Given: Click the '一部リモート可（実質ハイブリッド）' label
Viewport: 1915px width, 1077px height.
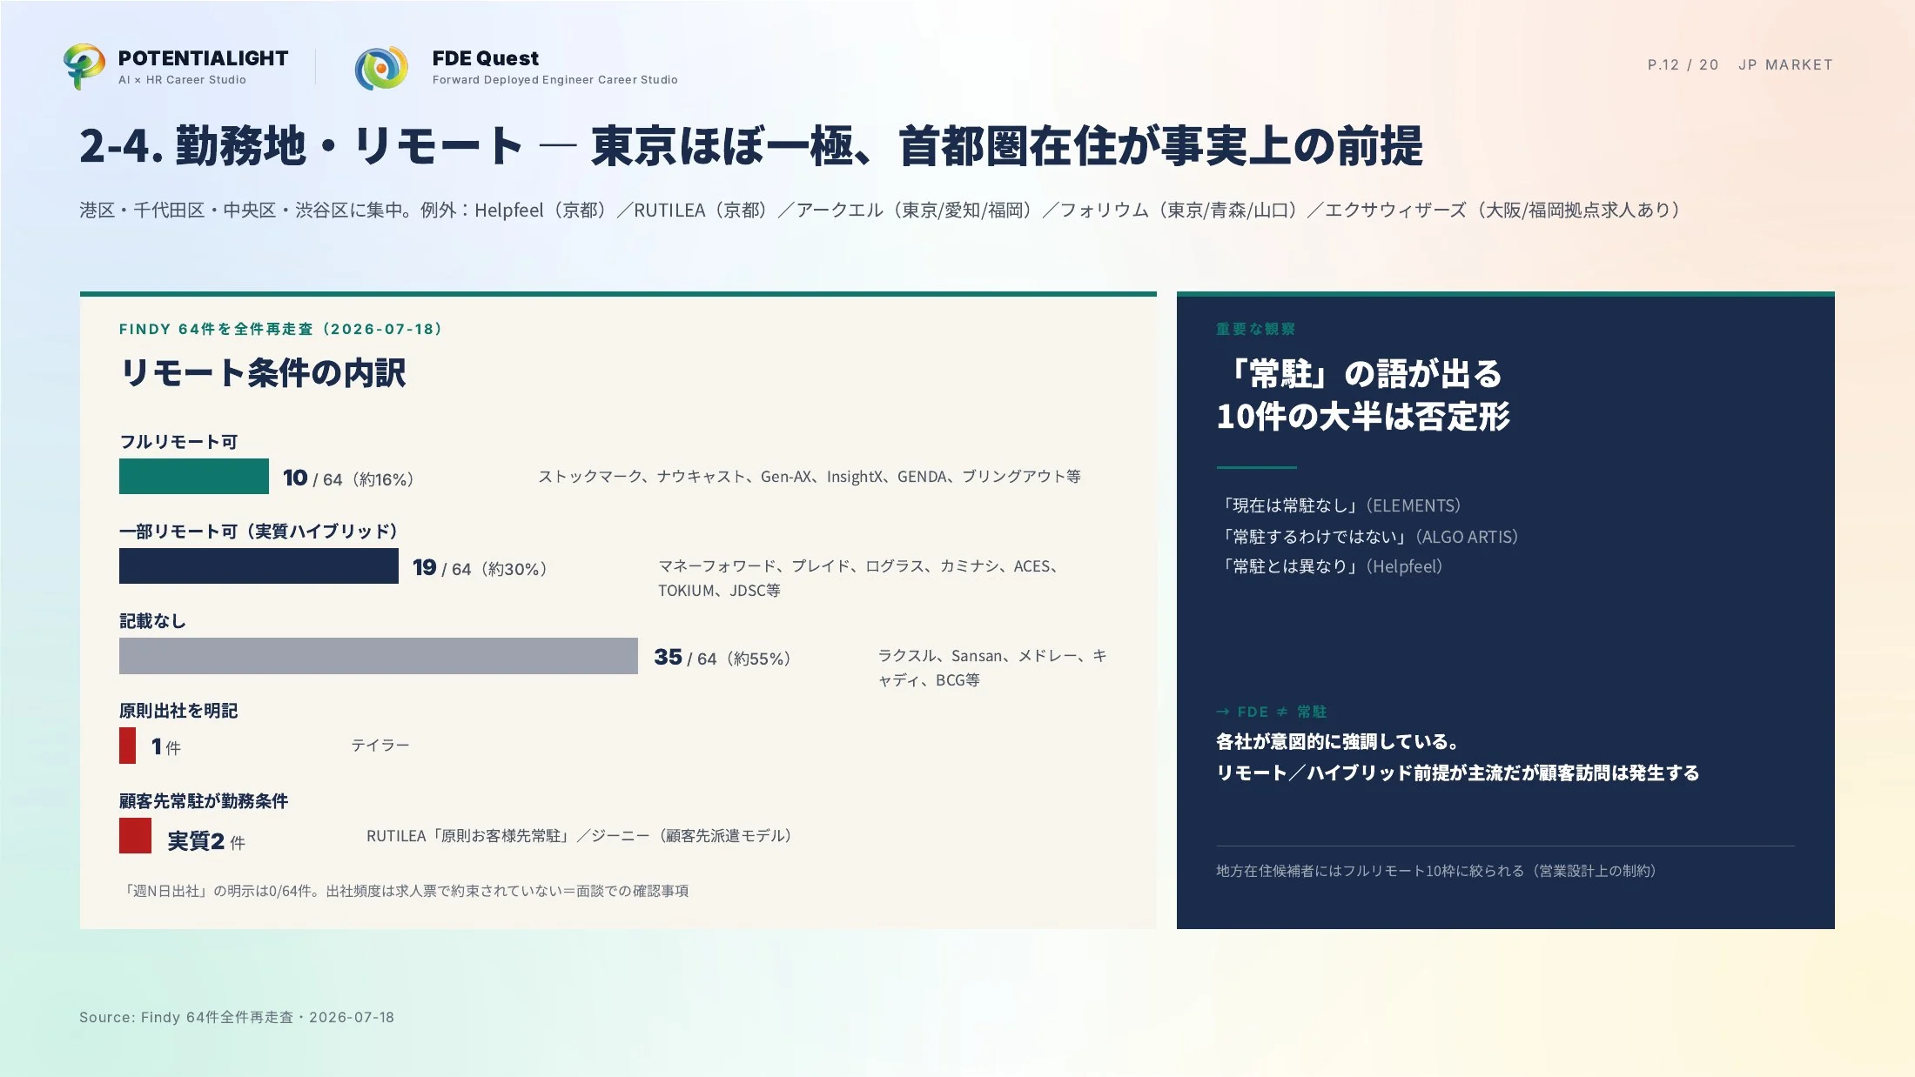Looking at the screenshot, I should [259, 532].
